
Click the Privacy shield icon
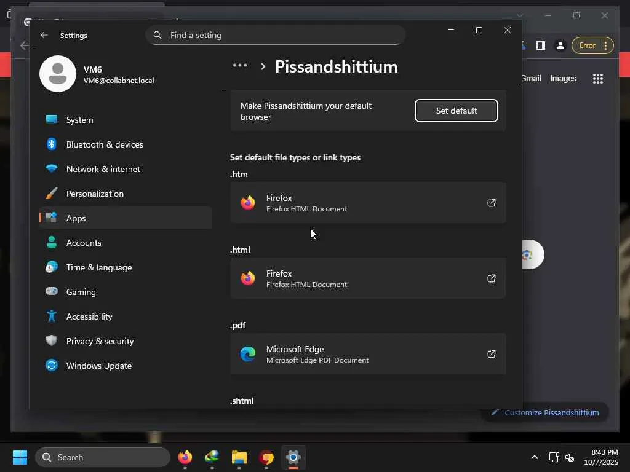click(52, 340)
